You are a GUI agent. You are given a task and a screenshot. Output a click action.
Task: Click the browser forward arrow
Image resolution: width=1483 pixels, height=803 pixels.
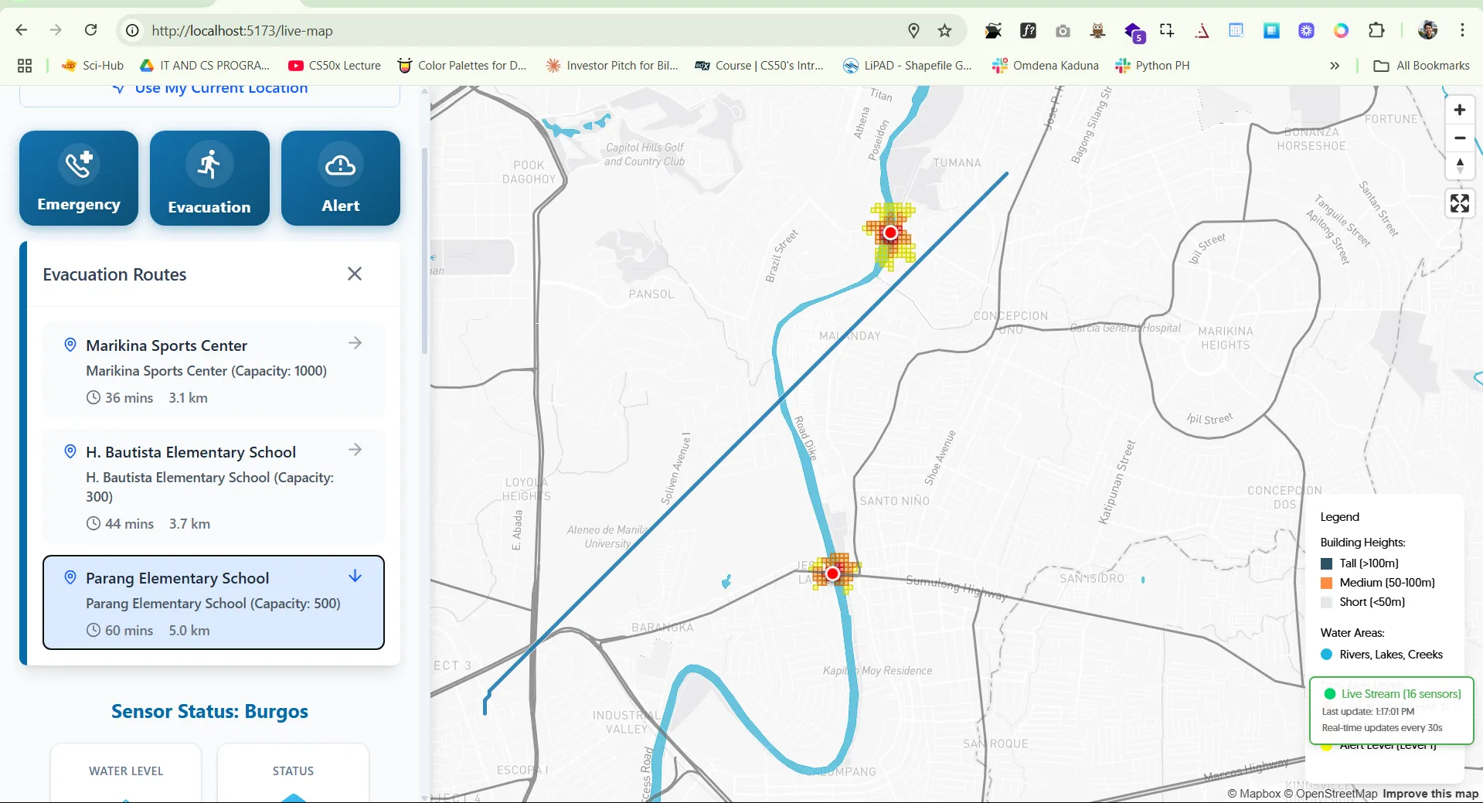pos(56,30)
